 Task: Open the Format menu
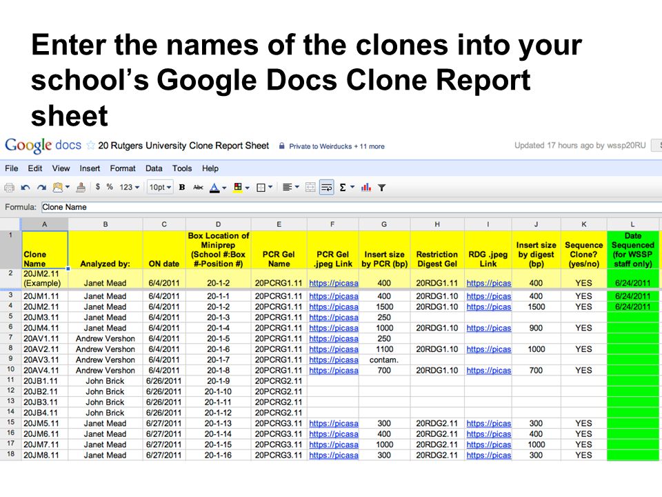point(123,168)
